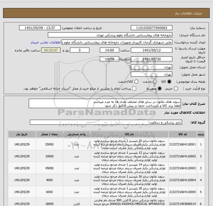Image resolution: width=213 pixels, height=206 pixels.
Task: Click quantity cell 10000
Action: [x=49, y=156]
